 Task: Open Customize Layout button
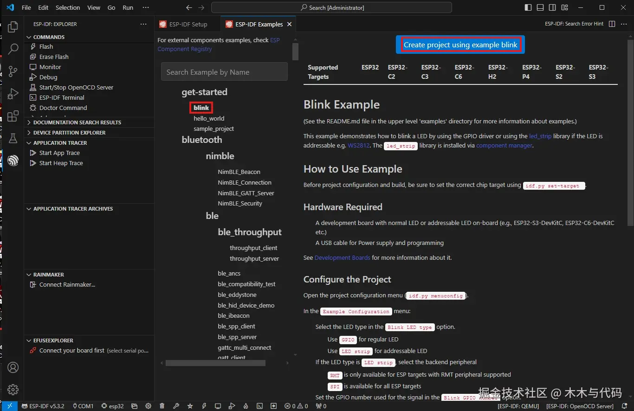[564, 7]
